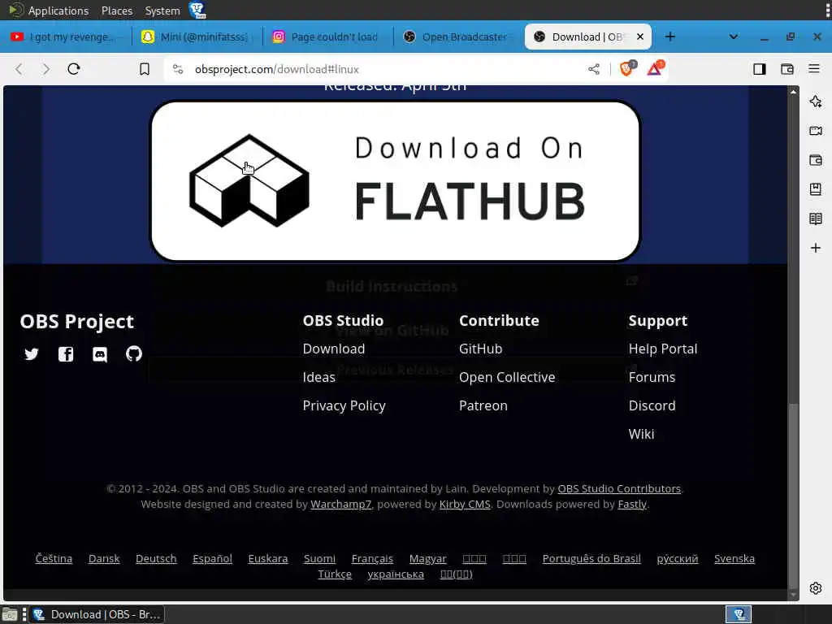Image resolution: width=832 pixels, height=624 pixels.
Task: Open the Fastly link
Action: [632, 504]
